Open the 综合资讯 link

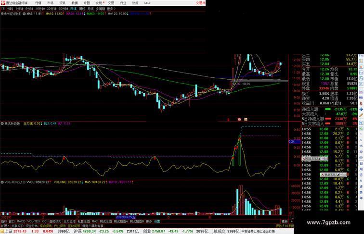pos(46,226)
